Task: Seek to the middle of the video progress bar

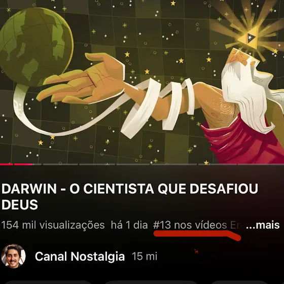Action: click(142, 164)
